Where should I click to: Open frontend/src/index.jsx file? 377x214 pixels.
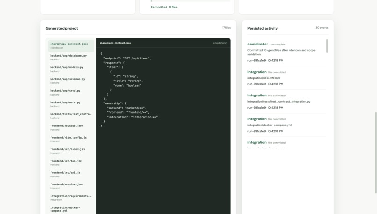[x=71, y=151]
